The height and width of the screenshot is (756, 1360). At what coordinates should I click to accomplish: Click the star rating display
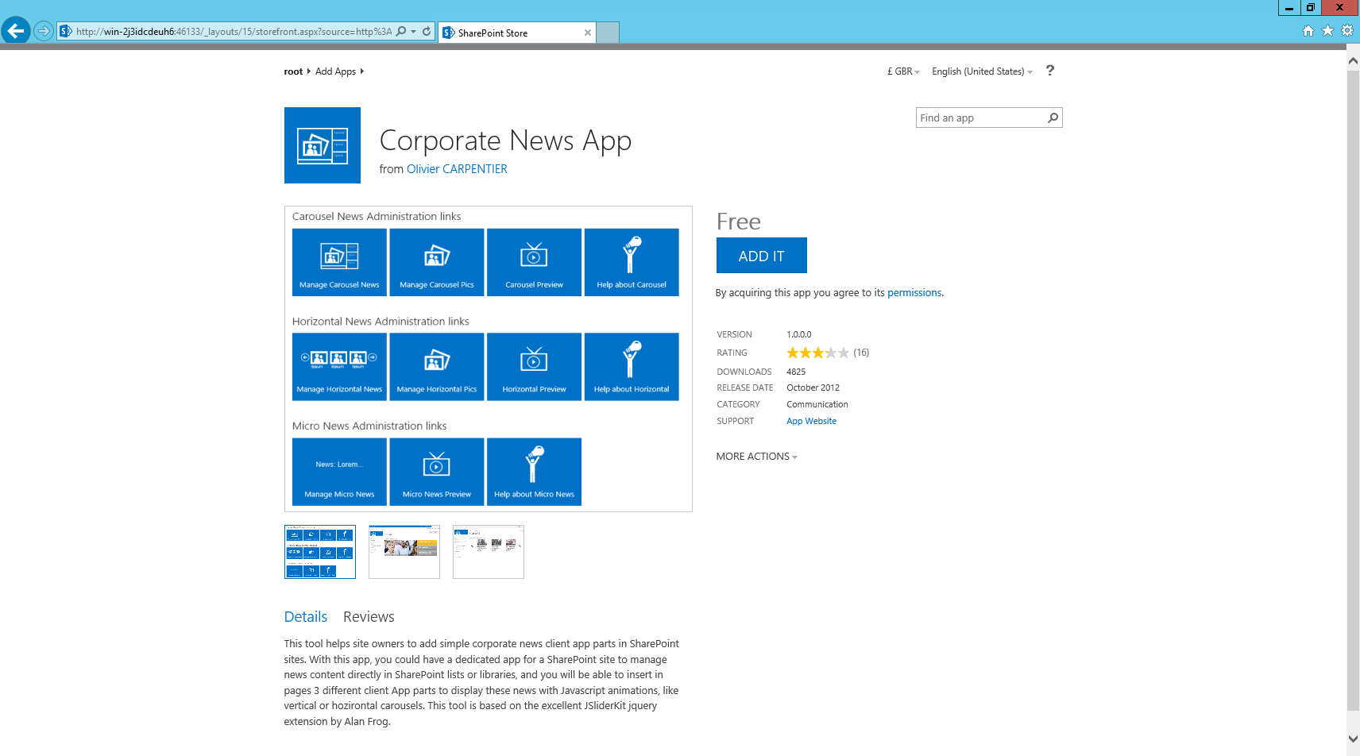[x=817, y=353]
